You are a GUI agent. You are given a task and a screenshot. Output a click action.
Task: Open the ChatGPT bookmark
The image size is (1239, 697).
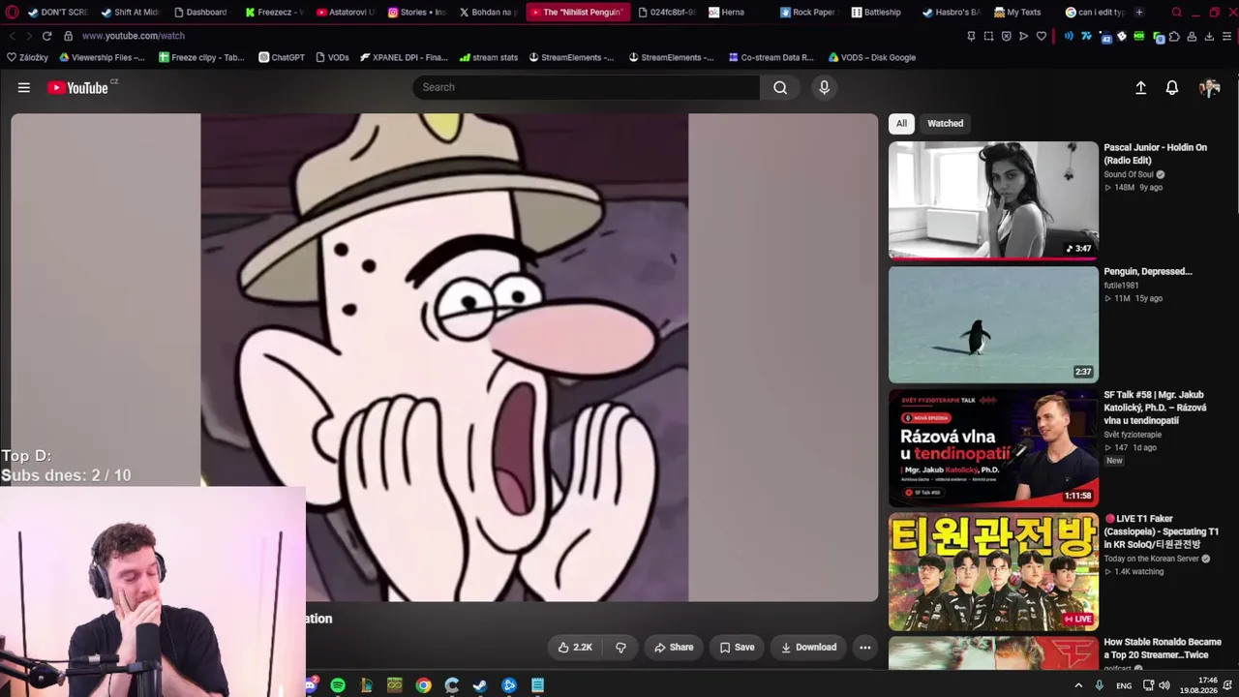click(282, 57)
